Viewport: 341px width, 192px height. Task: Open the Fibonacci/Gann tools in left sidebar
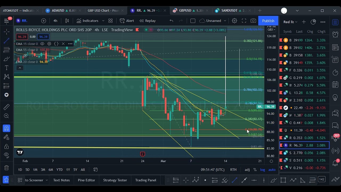7,50
